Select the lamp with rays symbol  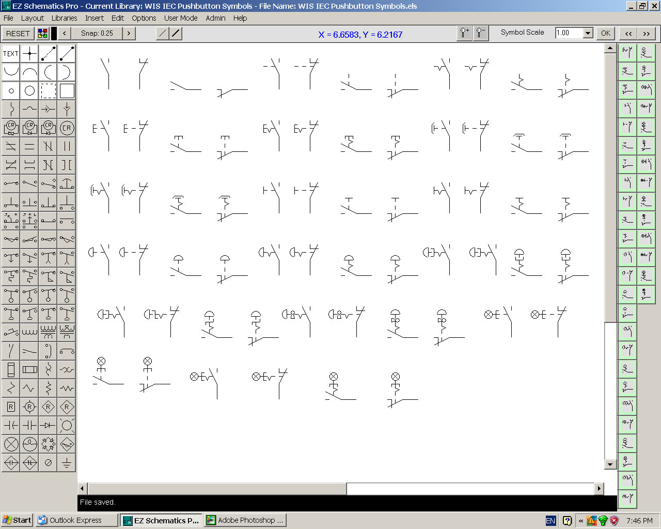tap(67, 425)
